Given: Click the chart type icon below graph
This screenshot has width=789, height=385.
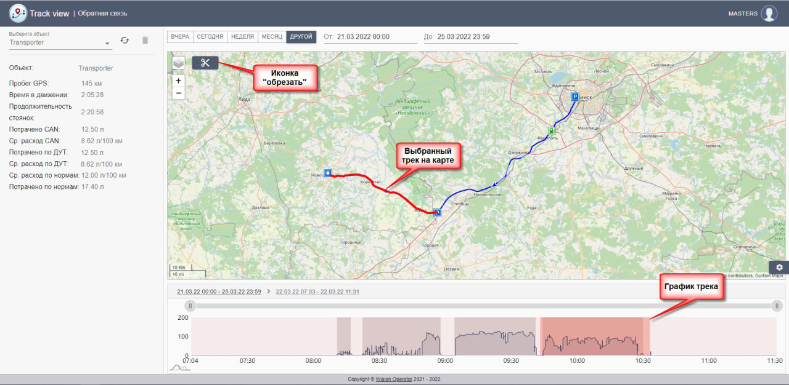Looking at the screenshot, I should (179, 367).
